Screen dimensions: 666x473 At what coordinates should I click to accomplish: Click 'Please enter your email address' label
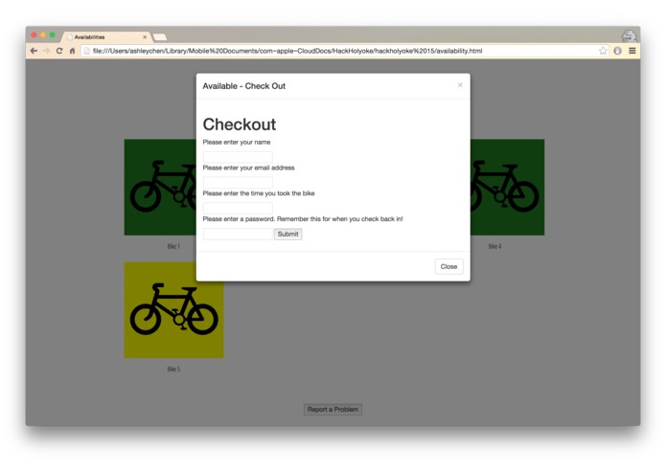click(x=248, y=168)
